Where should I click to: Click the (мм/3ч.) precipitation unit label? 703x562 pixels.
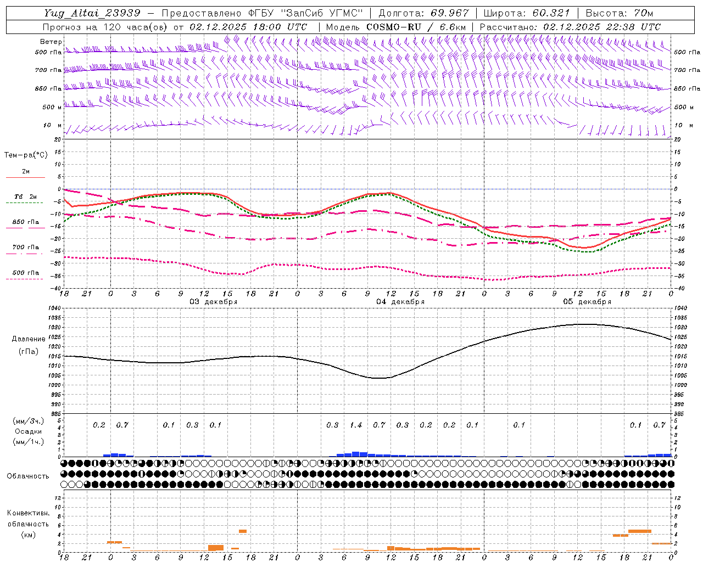tap(28, 421)
